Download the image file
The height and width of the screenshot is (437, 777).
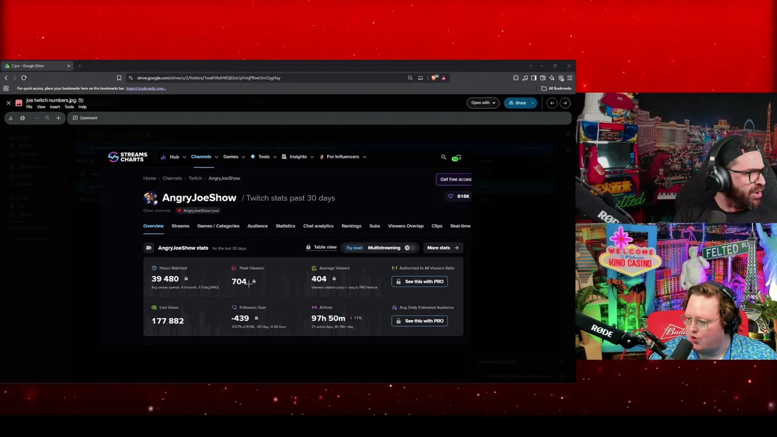[x=10, y=118]
